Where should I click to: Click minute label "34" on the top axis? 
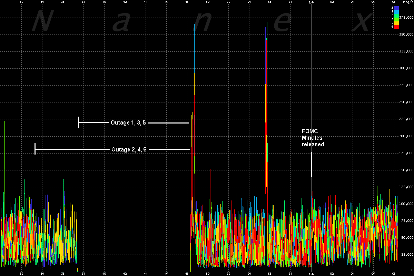tap(42, 2)
